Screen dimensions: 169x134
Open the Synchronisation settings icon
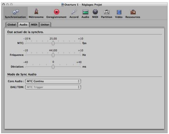click(x=15, y=13)
